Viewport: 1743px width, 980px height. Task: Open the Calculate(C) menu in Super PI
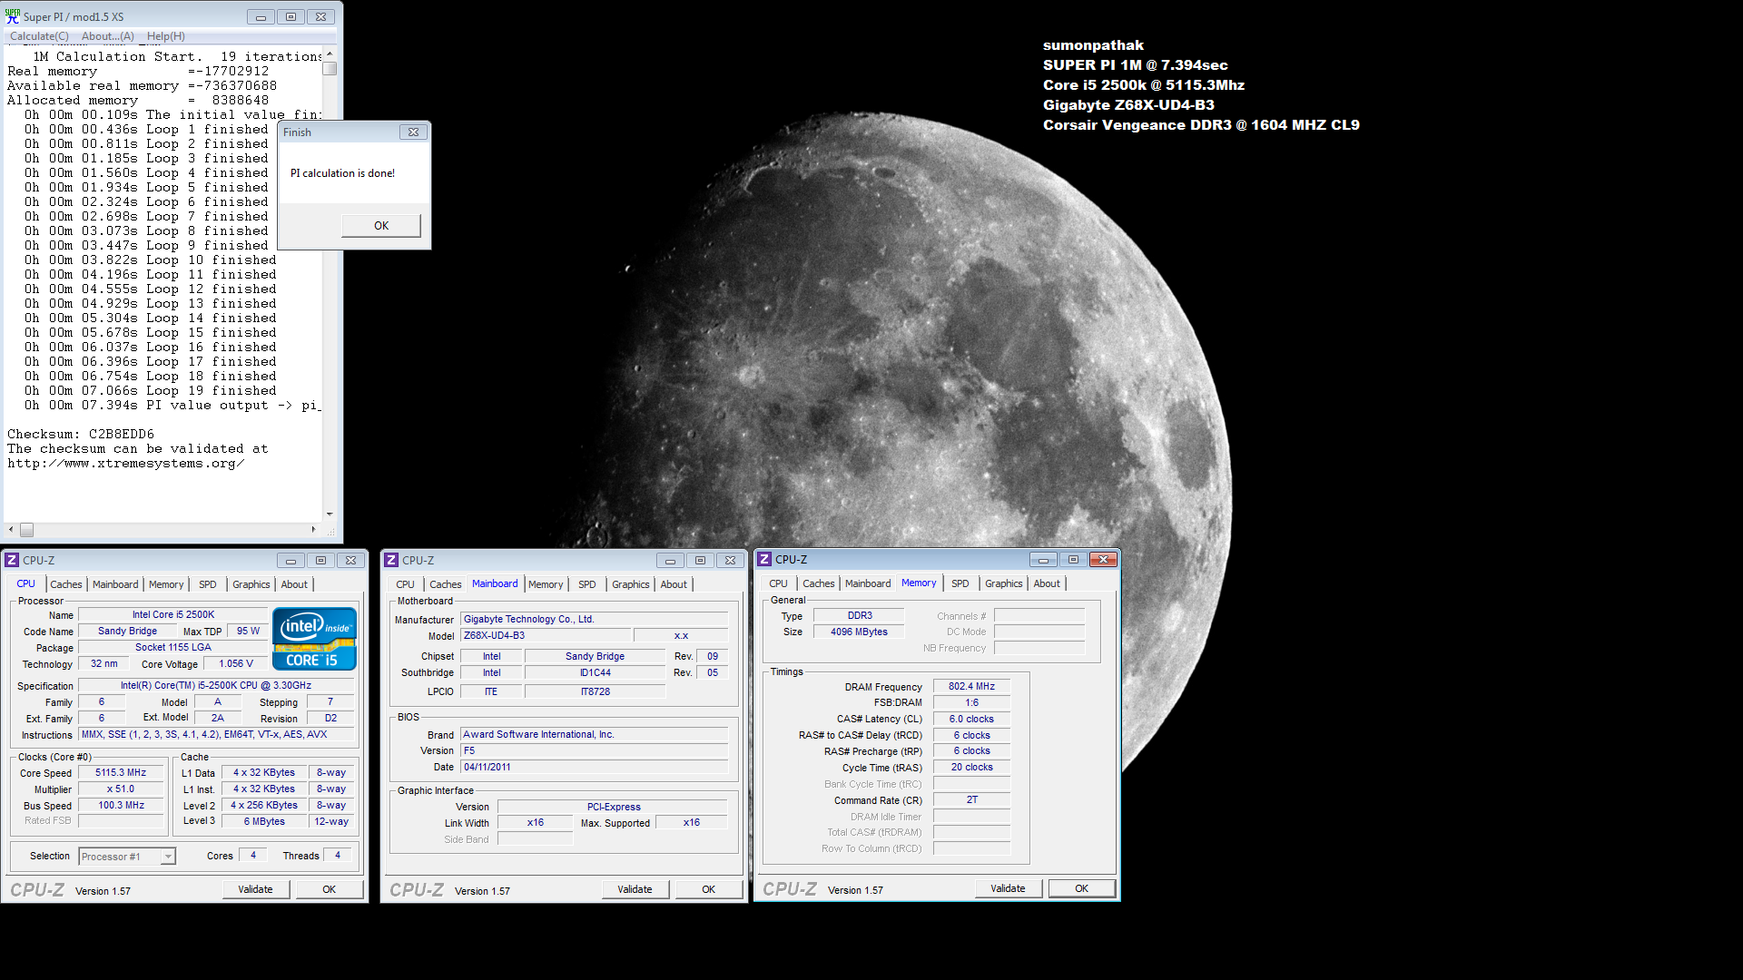coord(39,36)
